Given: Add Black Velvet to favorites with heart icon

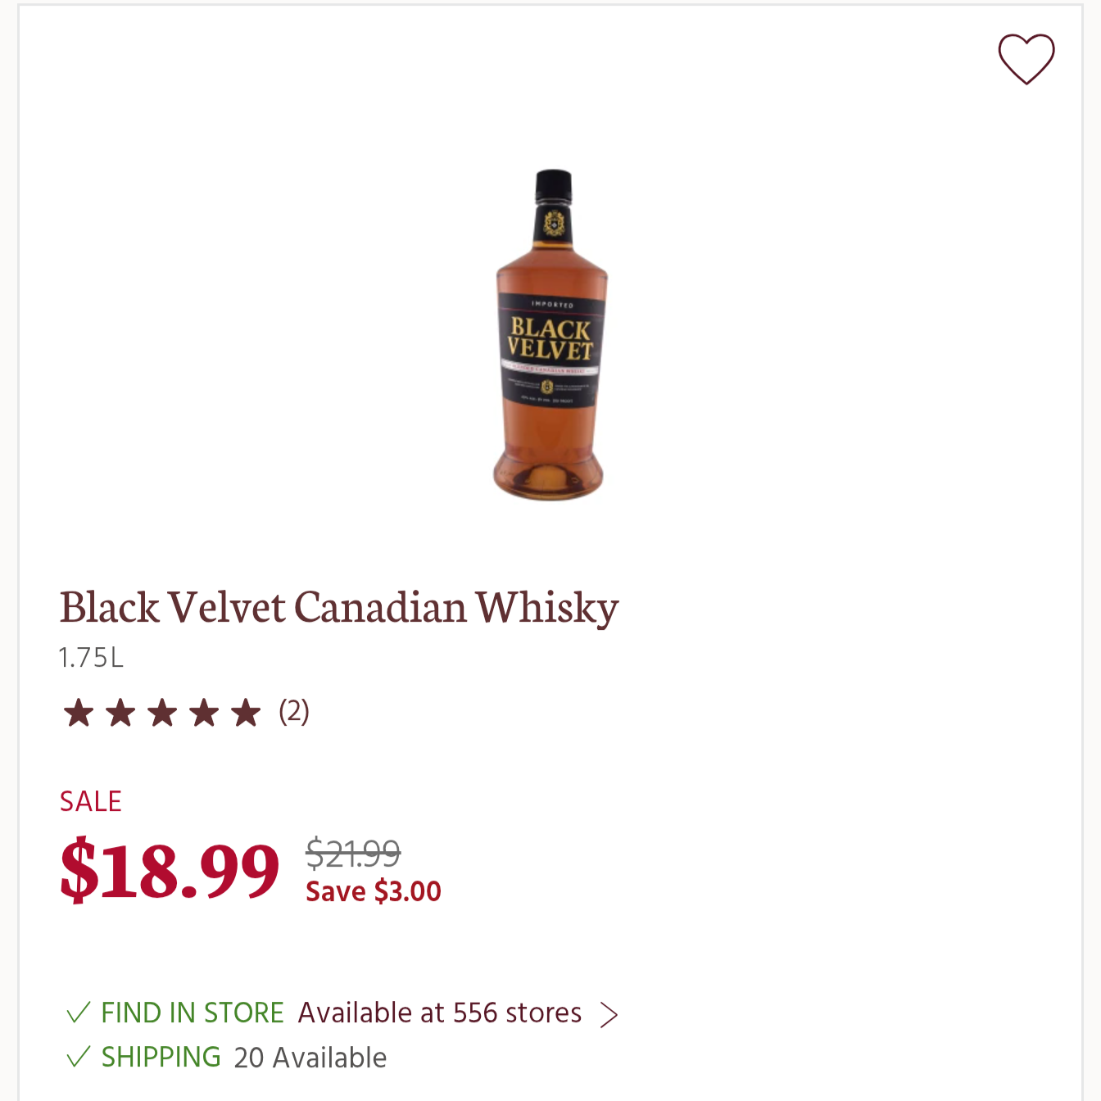Looking at the screenshot, I should (1026, 59).
